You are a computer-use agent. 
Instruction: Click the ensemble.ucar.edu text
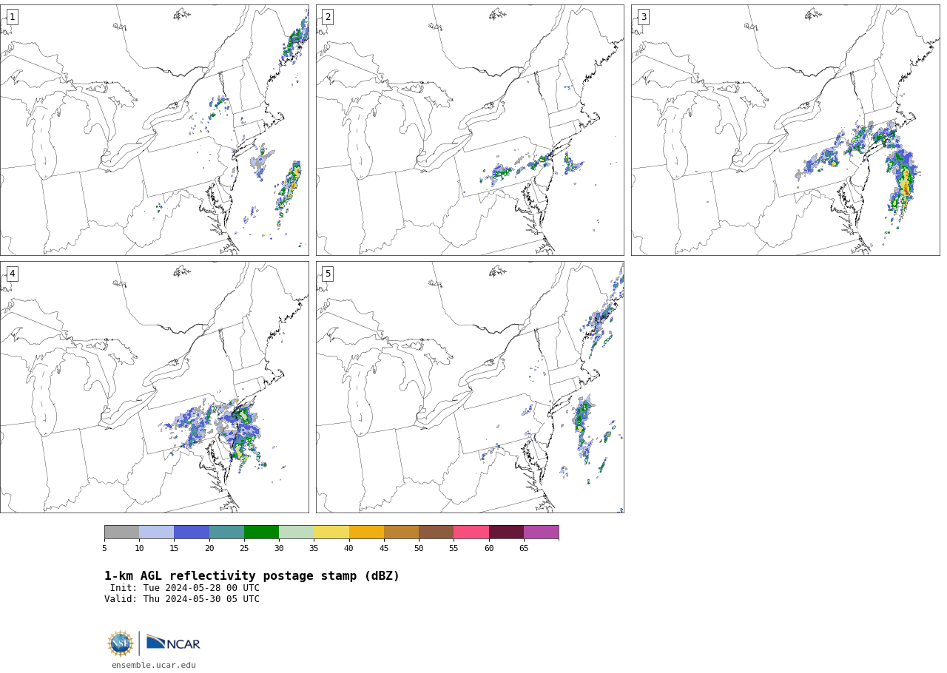pos(154,666)
